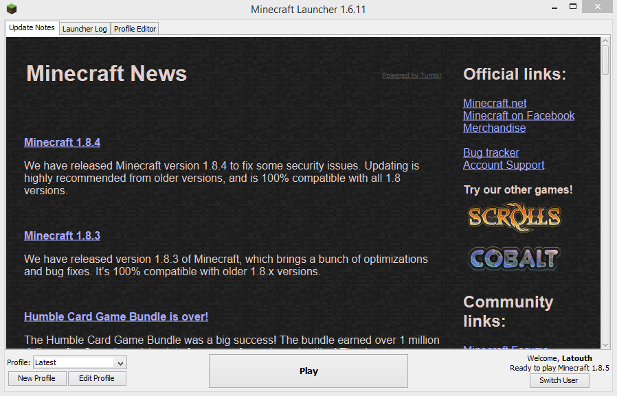Image resolution: width=617 pixels, height=396 pixels.
Task: Expand the Profile dropdown showing Latest
Action: coord(80,362)
